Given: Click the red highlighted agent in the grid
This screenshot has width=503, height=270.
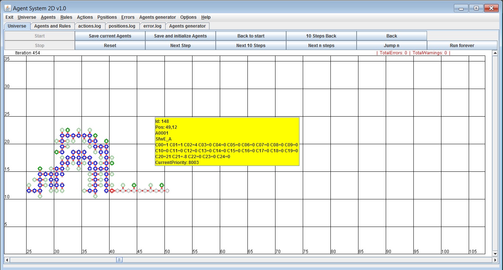Looking at the screenshot, I should (x=112, y=191).
